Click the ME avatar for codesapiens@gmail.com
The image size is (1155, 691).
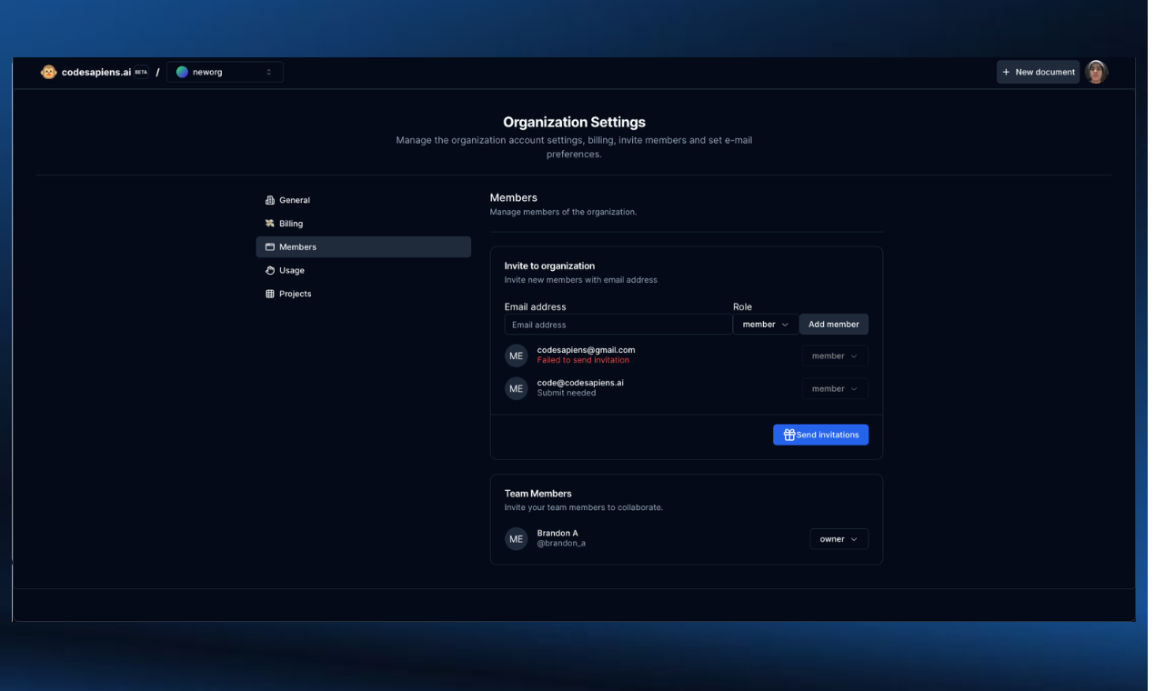pyautogui.click(x=517, y=356)
